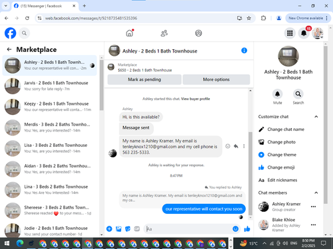Click the chat messages scrollbar

[250, 174]
